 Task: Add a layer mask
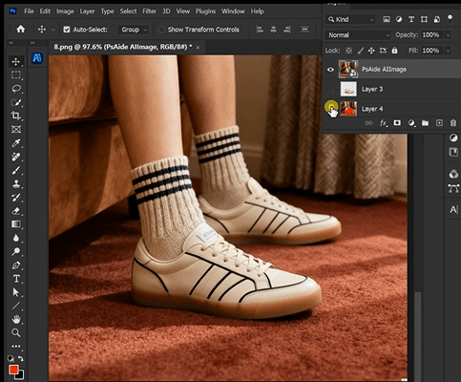coord(397,123)
